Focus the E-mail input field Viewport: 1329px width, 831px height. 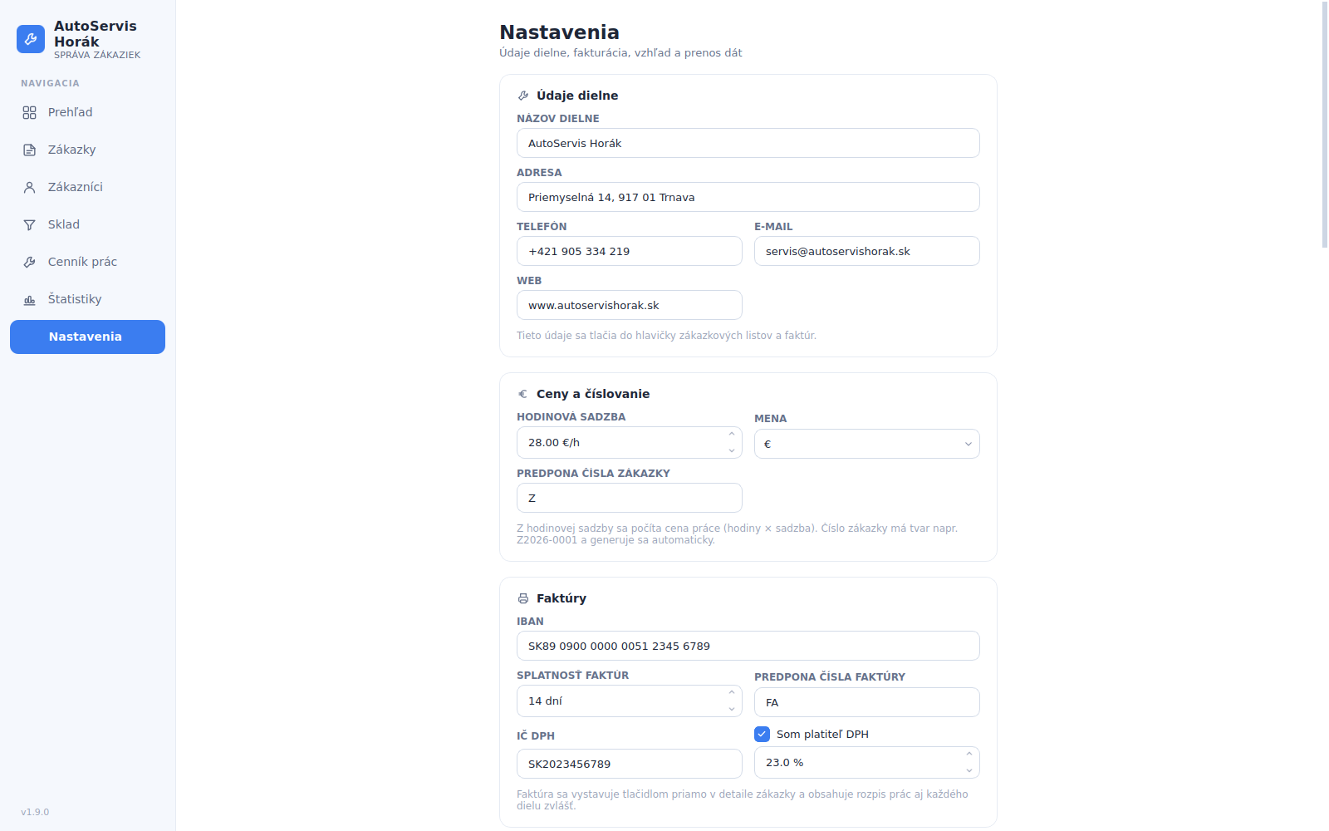pyautogui.click(x=867, y=251)
